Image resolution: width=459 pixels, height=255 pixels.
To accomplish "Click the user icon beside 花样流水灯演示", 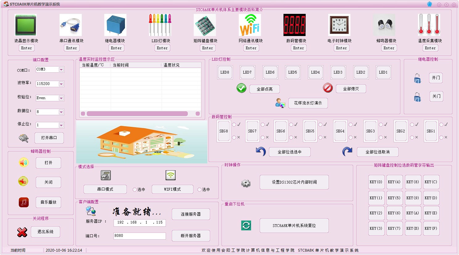I will tap(280, 103).
